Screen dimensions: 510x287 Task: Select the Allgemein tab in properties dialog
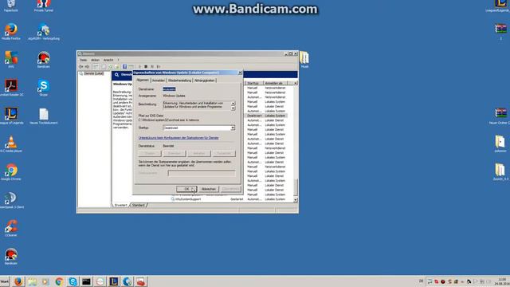(x=143, y=80)
